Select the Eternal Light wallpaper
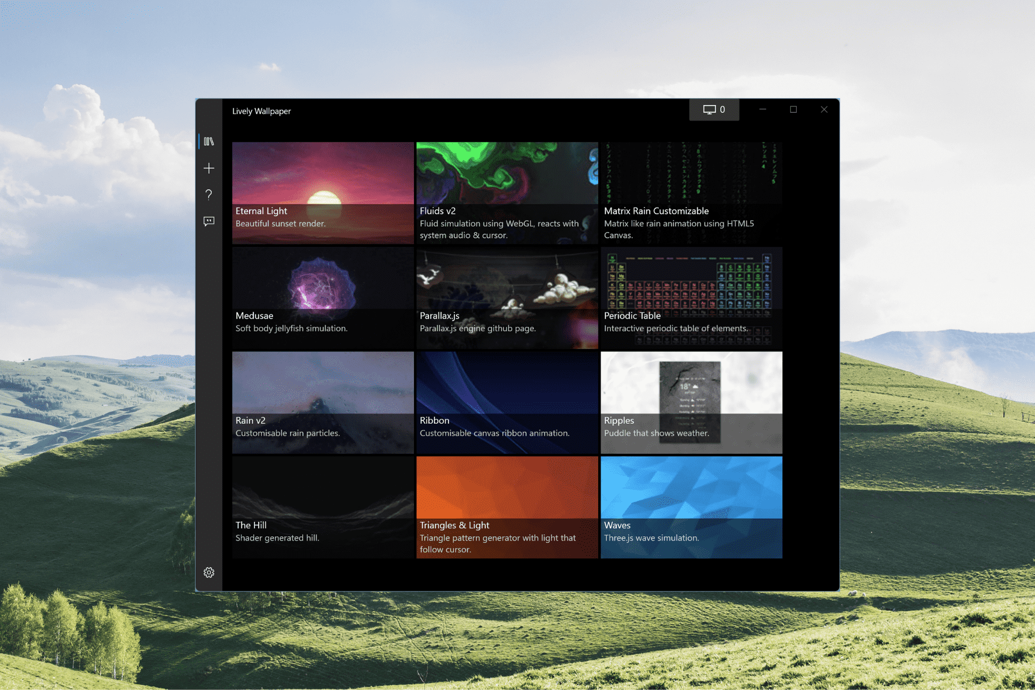The height and width of the screenshot is (690, 1035). tap(323, 193)
